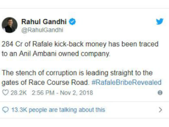The image size is (169, 127).
Task: Click the Rahul Gandhi display name
Action: (x=44, y=22)
